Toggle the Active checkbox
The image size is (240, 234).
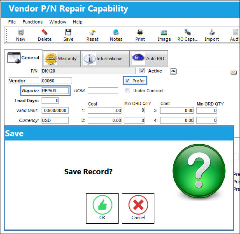(142, 71)
